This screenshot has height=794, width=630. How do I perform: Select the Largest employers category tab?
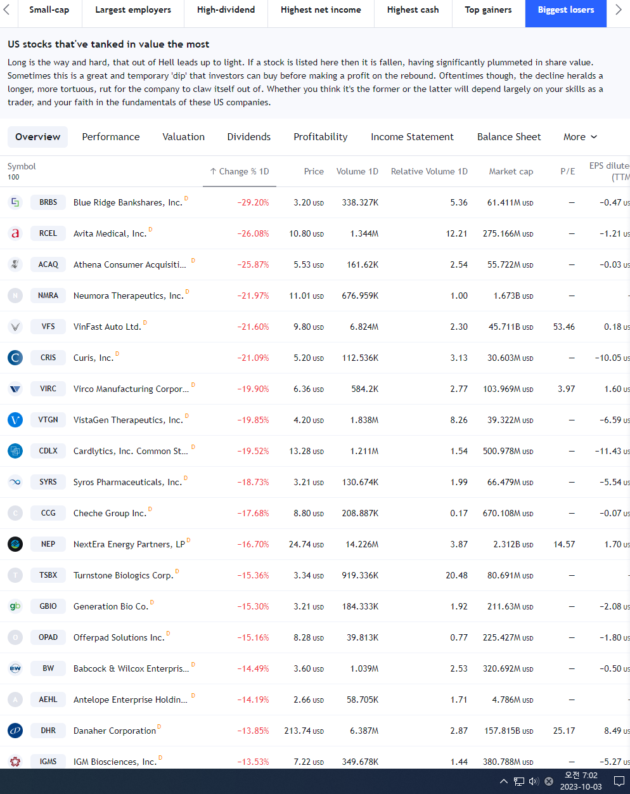pos(133,10)
